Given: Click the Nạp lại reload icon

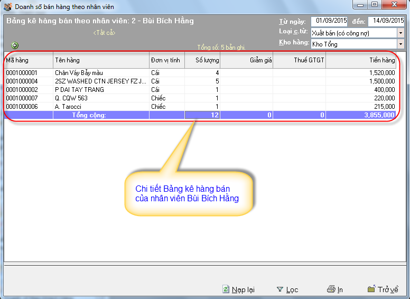Looking at the screenshot, I should coord(226,289).
